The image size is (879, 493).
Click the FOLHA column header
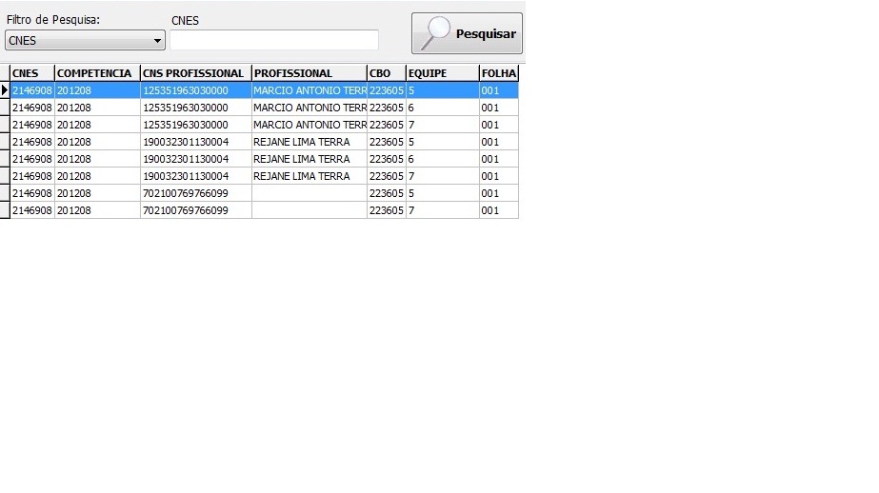[498, 73]
